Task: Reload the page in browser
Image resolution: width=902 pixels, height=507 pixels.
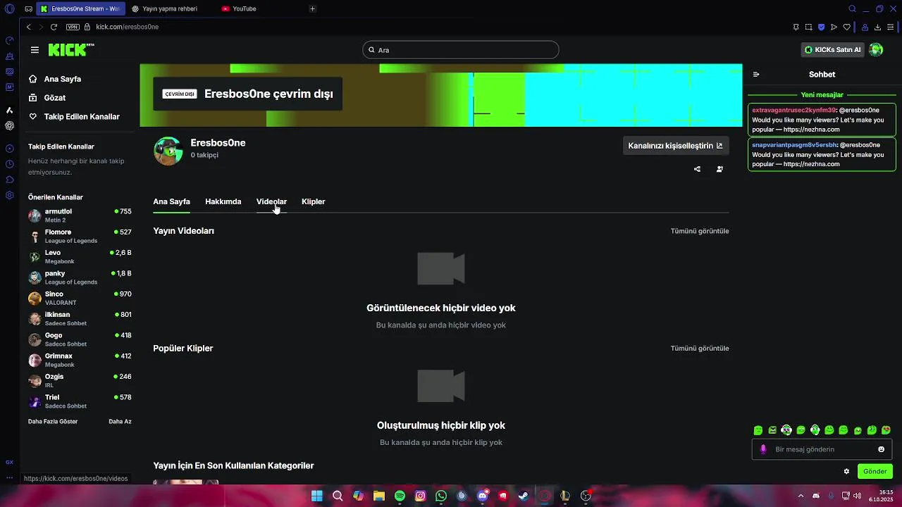Action: point(54,27)
